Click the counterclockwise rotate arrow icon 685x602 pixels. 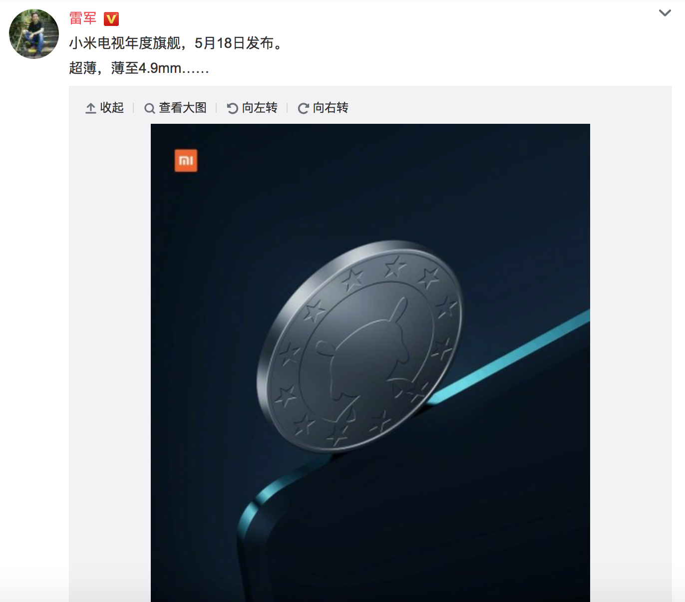[232, 108]
